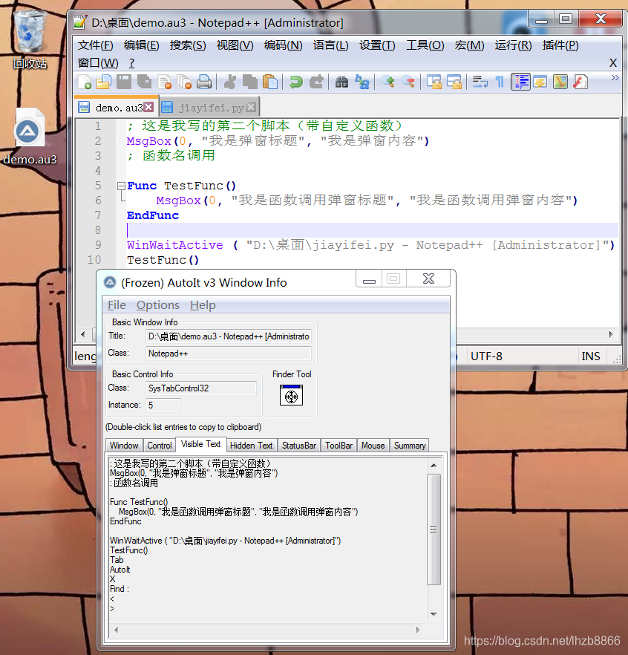The height and width of the screenshot is (655, 628).
Task: Open the 编码(N) menu
Action: tap(283, 45)
